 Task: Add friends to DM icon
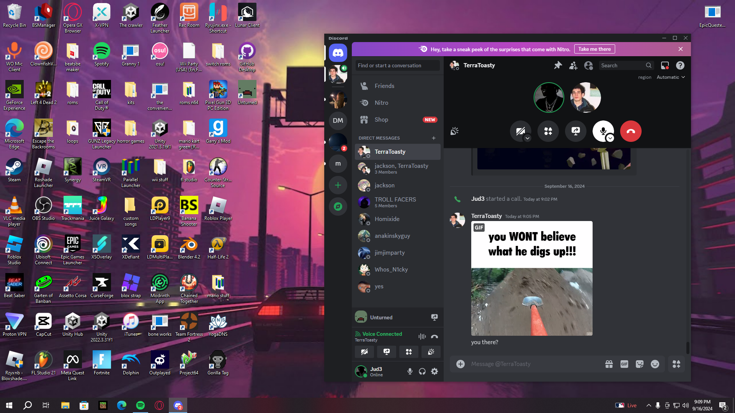tap(573, 65)
